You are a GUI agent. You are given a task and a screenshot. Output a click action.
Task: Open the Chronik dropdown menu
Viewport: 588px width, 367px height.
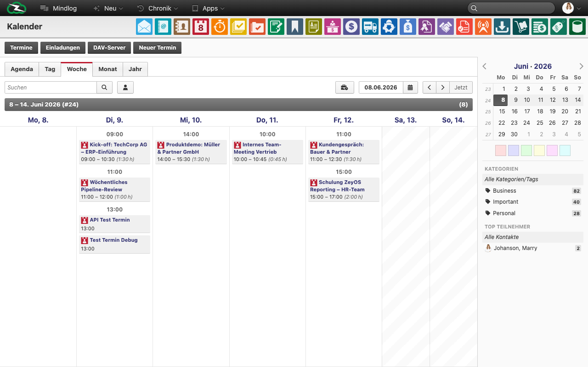[158, 8]
